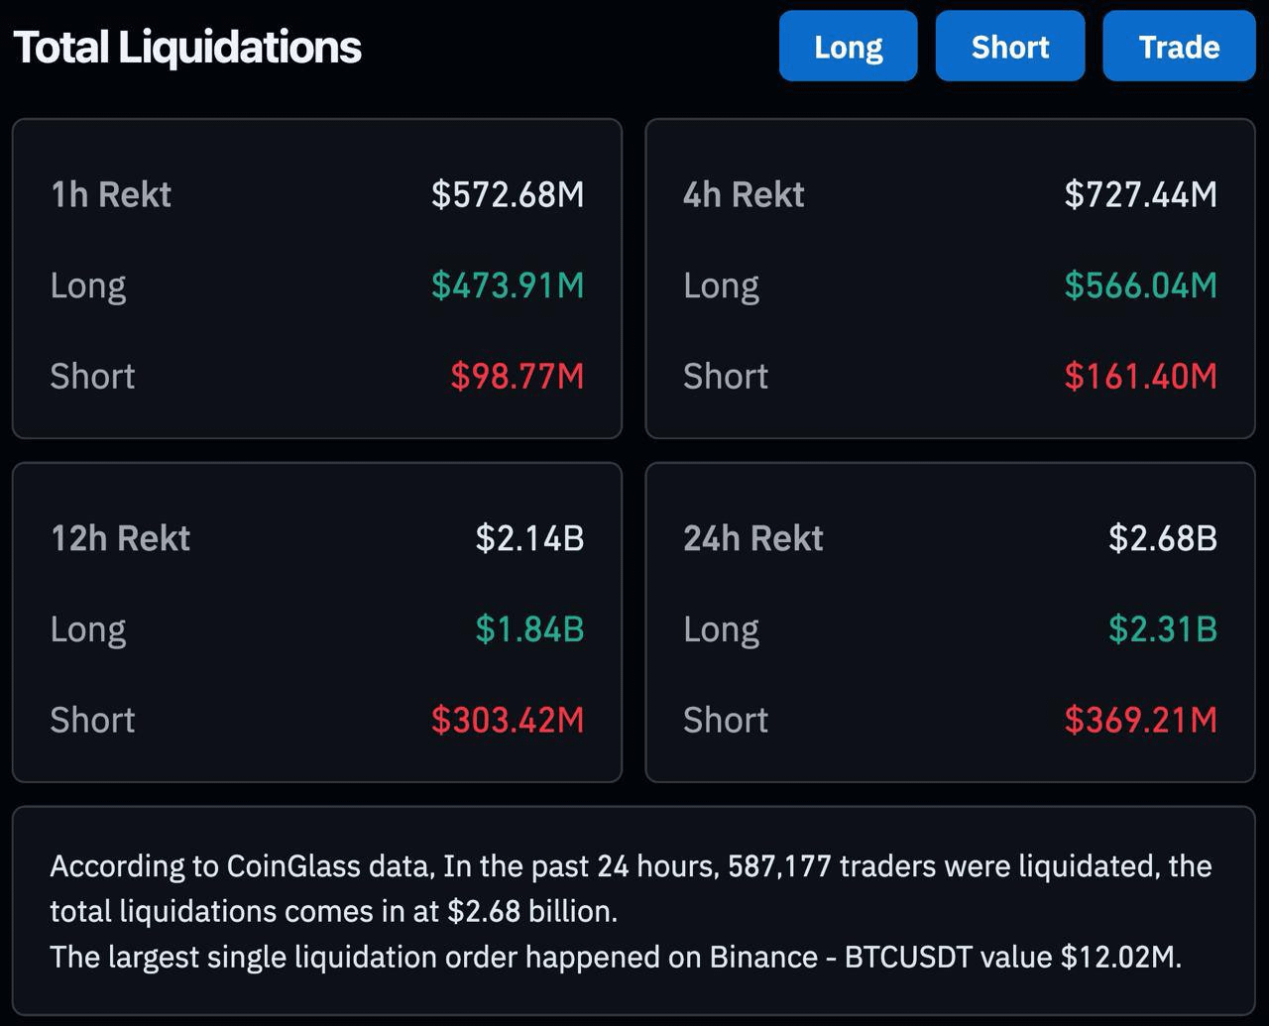Screen dimensions: 1269x1026
Task: Click the $473.91M long liquidation value
Action: 508,285
